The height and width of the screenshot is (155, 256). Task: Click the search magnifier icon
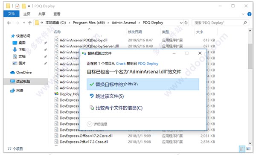click(x=245, y=23)
